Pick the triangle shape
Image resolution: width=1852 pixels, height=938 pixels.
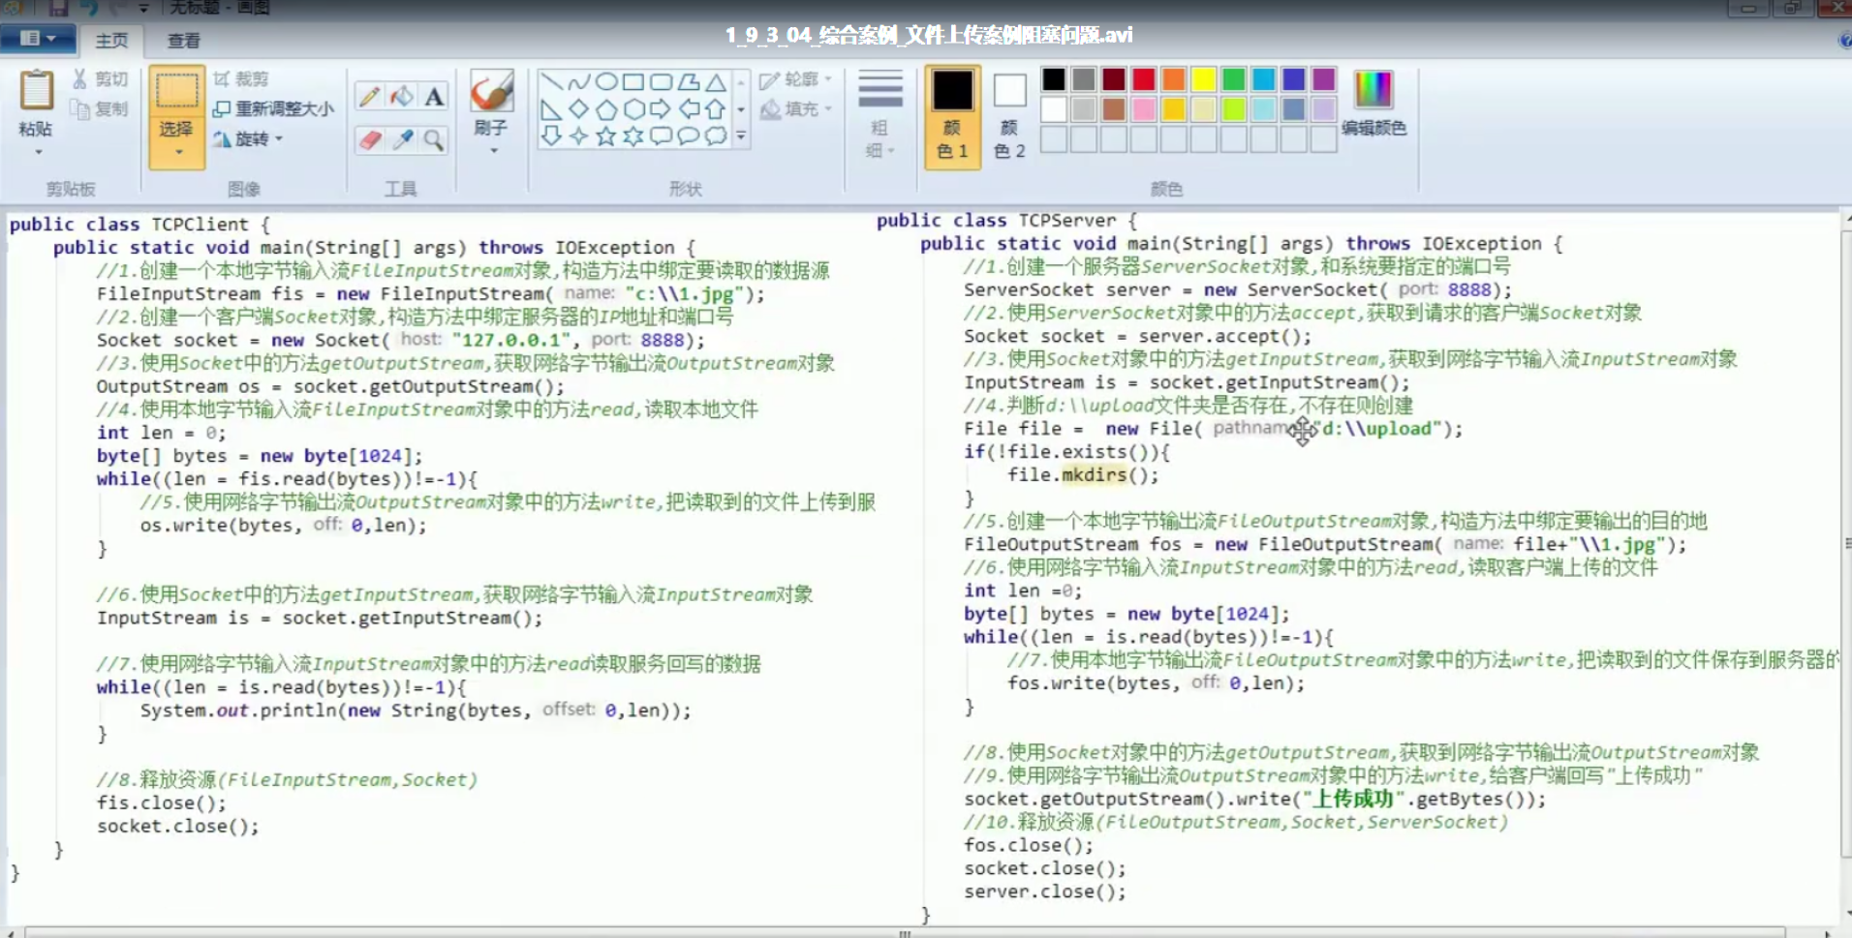(715, 81)
